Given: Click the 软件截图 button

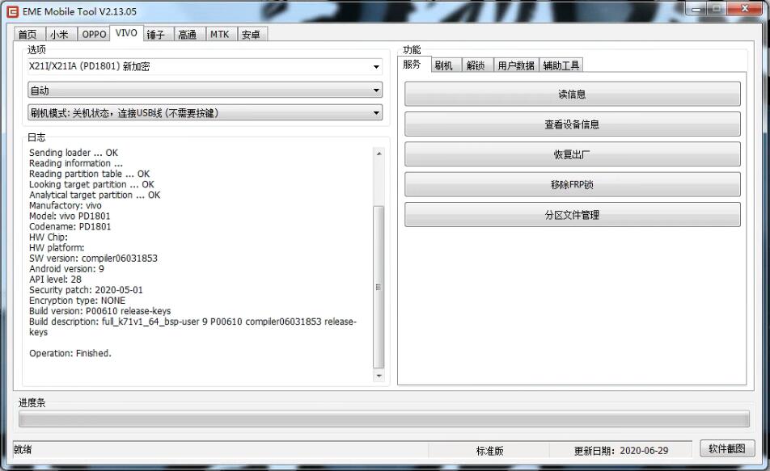Looking at the screenshot, I should (727, 448).
